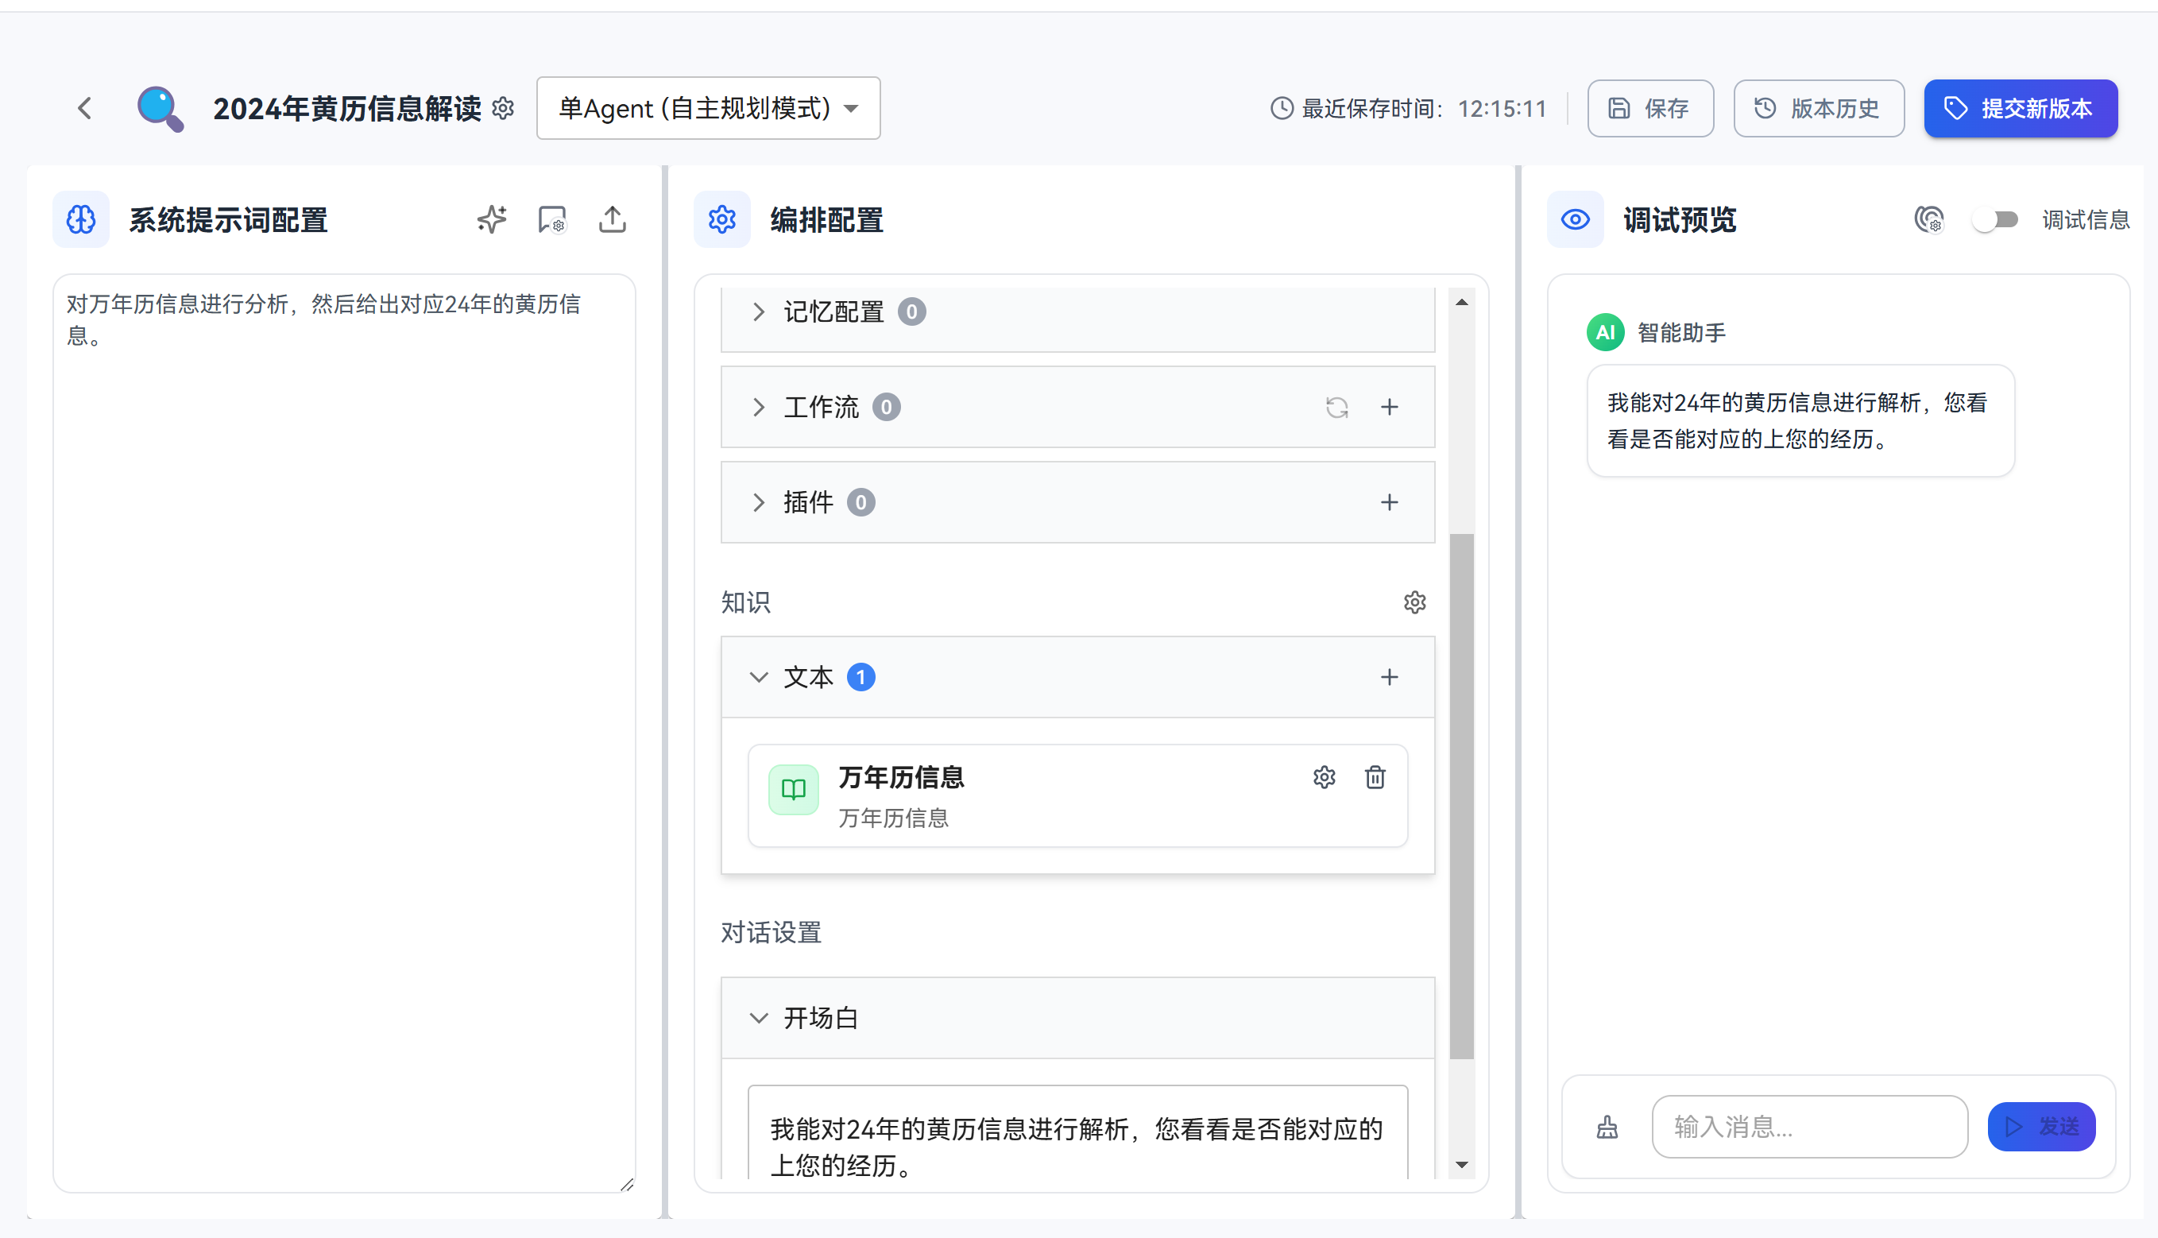Delete the 万年历信息 knowledge item

pos(1375,777)
